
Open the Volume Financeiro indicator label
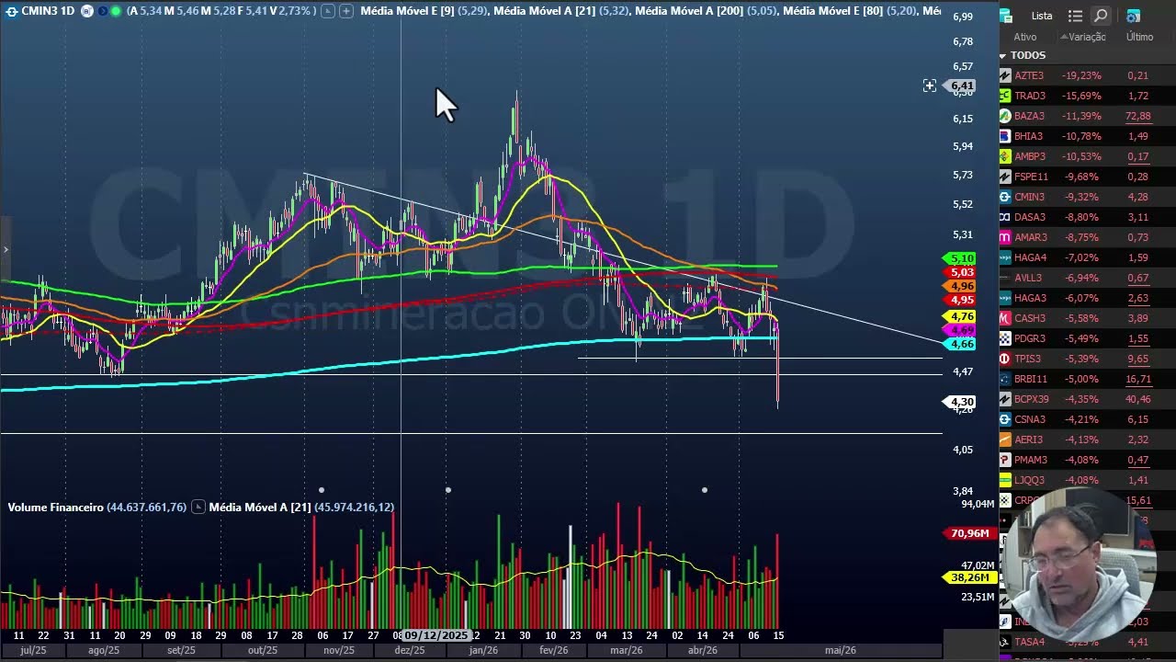click(x=55, y=507)
